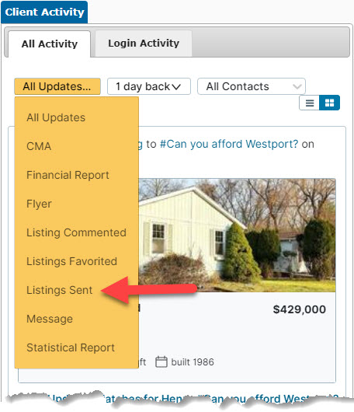Open the All Contacts dropdown
Screen dimensions: 354x412
click(x=252, y=86)
